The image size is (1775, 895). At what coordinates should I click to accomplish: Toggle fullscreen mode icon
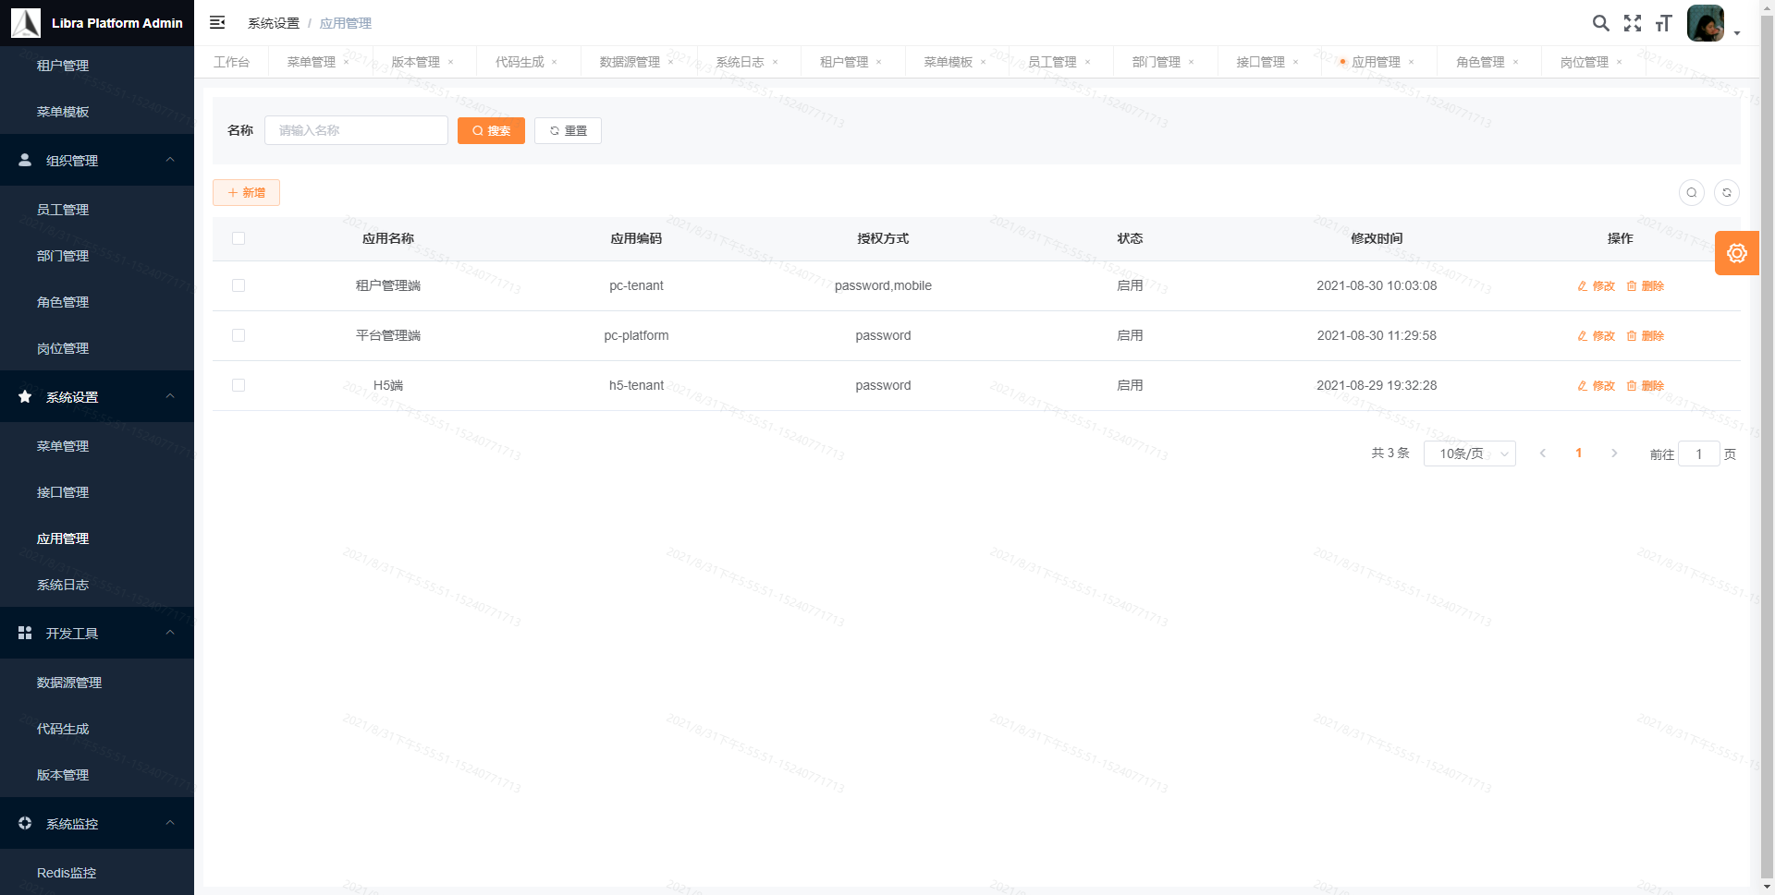coord(1633,23)
